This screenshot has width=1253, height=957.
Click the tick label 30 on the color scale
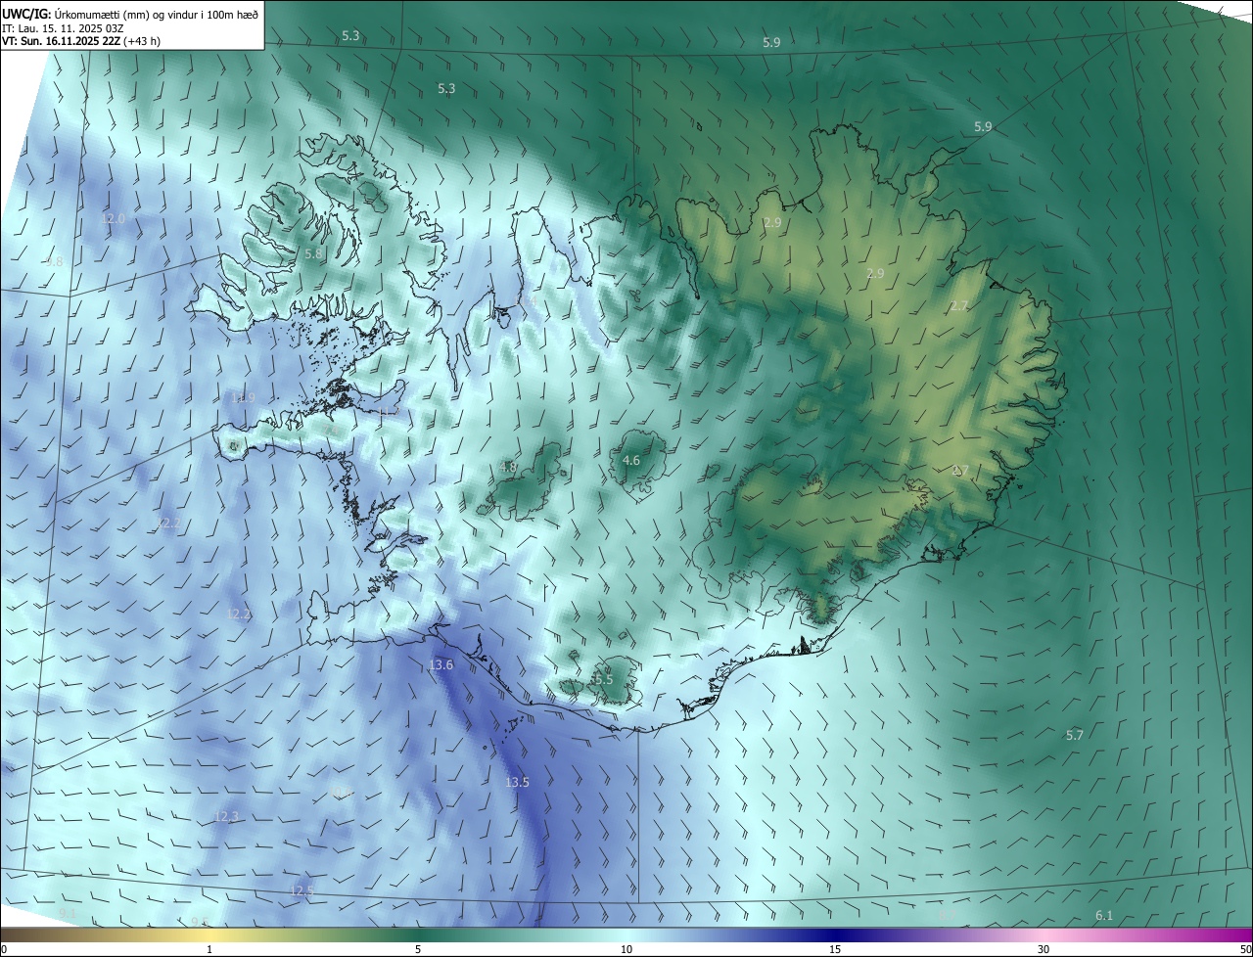pyautogui.click(x=1044, y=949)
